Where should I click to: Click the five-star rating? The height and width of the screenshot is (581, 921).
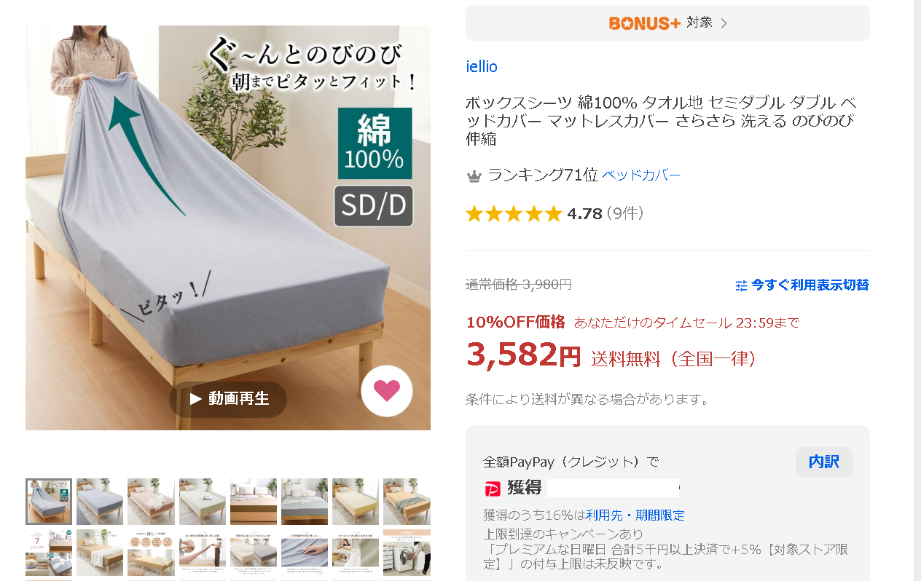pos(514,213)
